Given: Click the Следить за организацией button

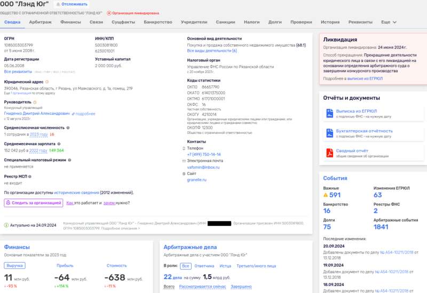Looking at the screenshot, I should pyautogui.click(x=34, y=203).
